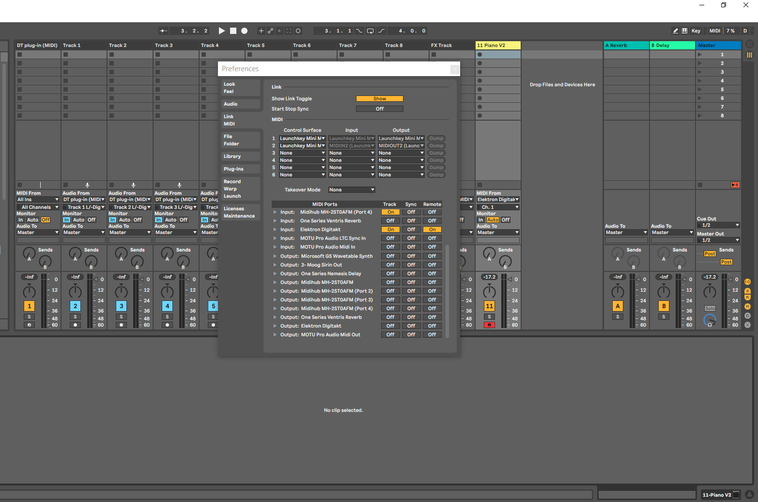Launch Master scene 1
Image resolution: width=758 pixels, height=502 pixels.
[700, 54]
